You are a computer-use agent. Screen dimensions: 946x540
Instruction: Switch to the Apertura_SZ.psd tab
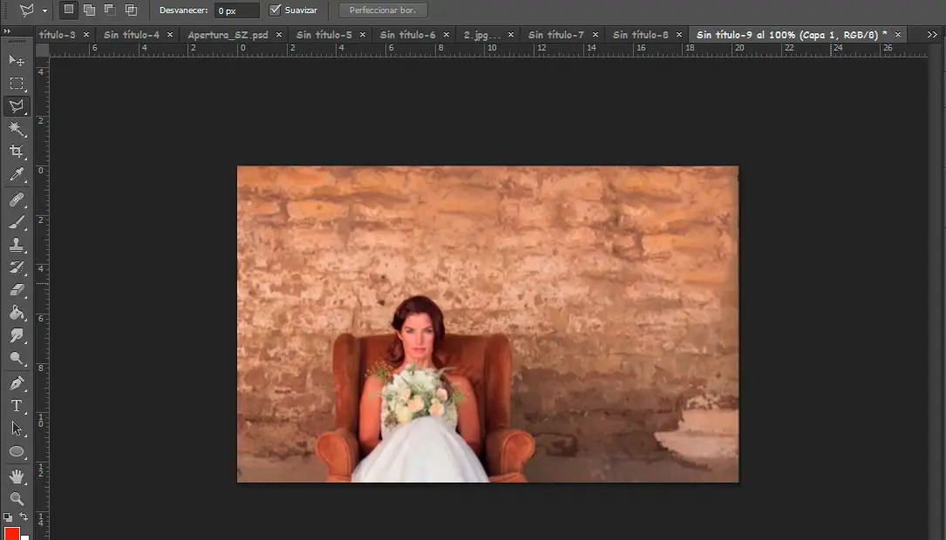(x=228, y=35)
